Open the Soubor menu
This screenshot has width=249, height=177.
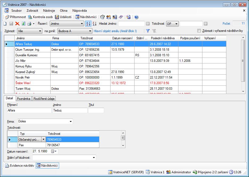(17, 11)
